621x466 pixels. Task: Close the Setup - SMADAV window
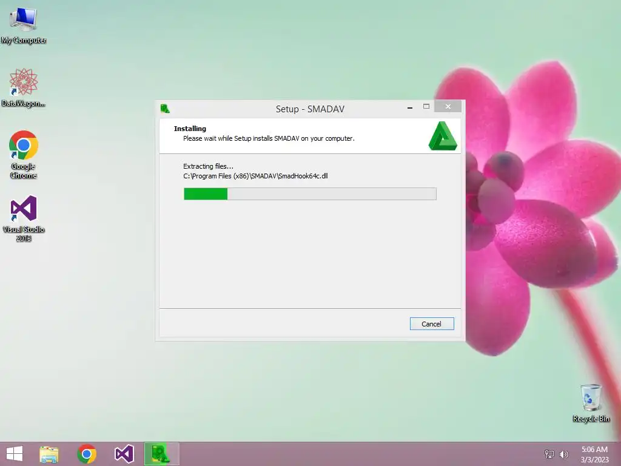point(448,107)
